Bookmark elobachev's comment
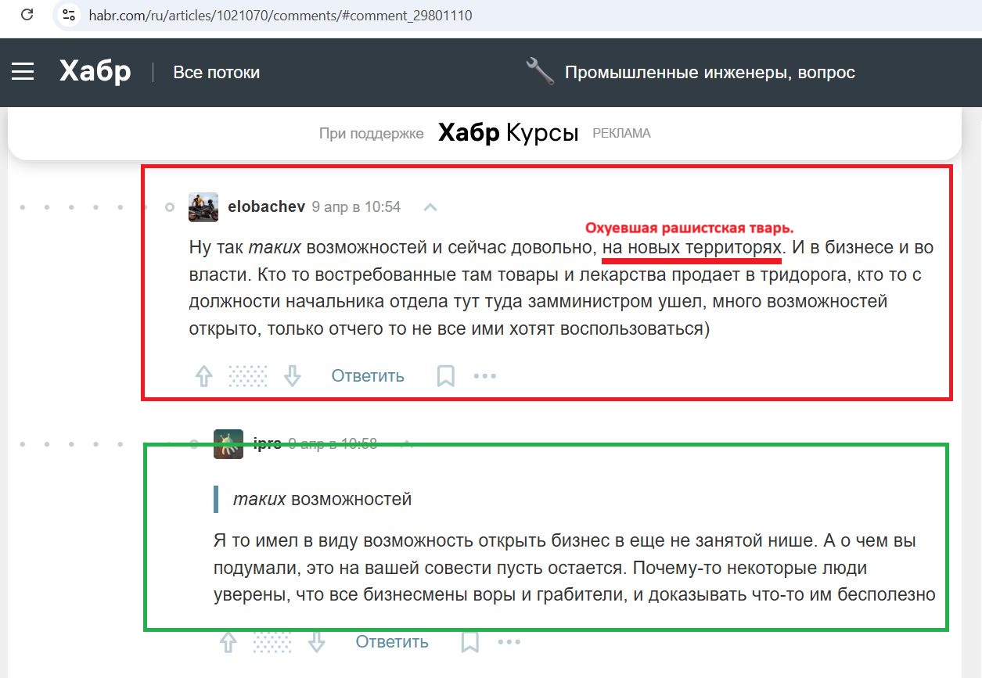The width and height of the screenshot is (982, 678). pos(445,376)
